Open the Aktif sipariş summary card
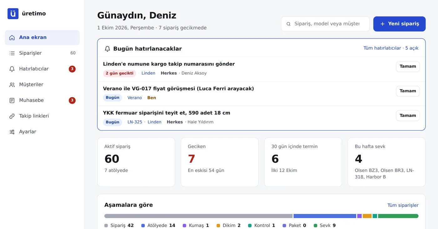 136,162
